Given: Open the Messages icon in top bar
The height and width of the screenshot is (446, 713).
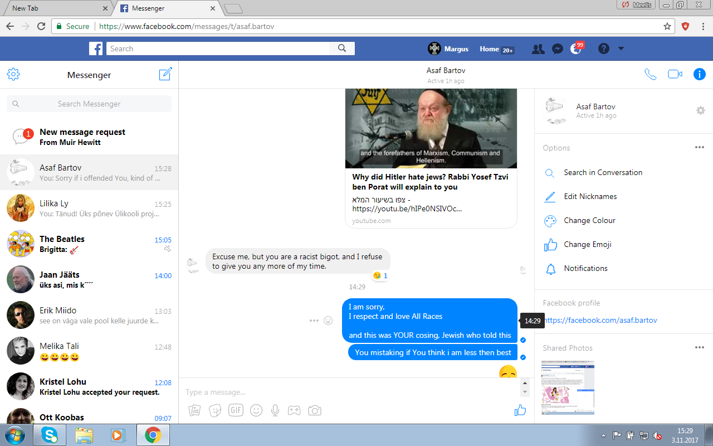Looking at the screenshot, I should pos(557,49).
